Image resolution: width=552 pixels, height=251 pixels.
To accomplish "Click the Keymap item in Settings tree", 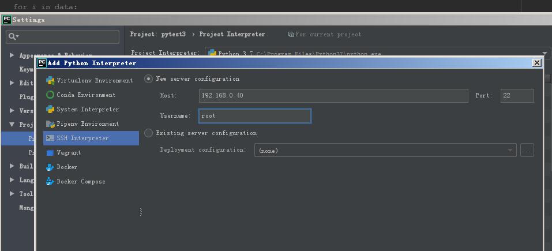I will click(26, 69).
